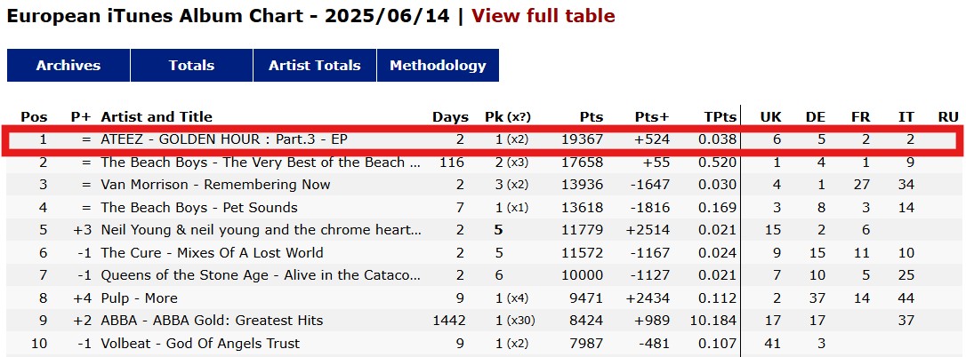The width and height of the screenshot is (966, 357).
Task: Click the Days column header
Action: [x=450, y=117]
